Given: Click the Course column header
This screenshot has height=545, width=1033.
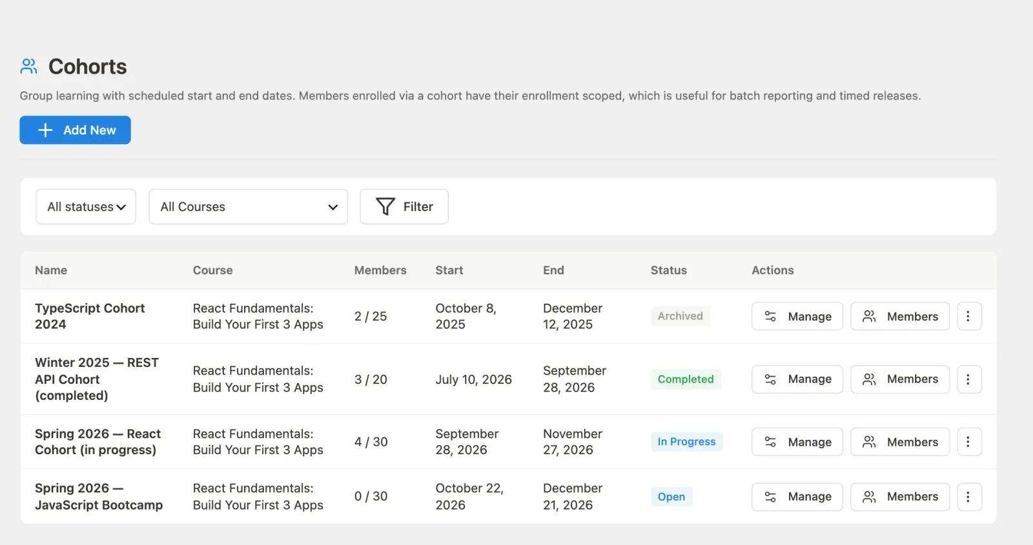Looking at the screenshot, I should (212, 270).
